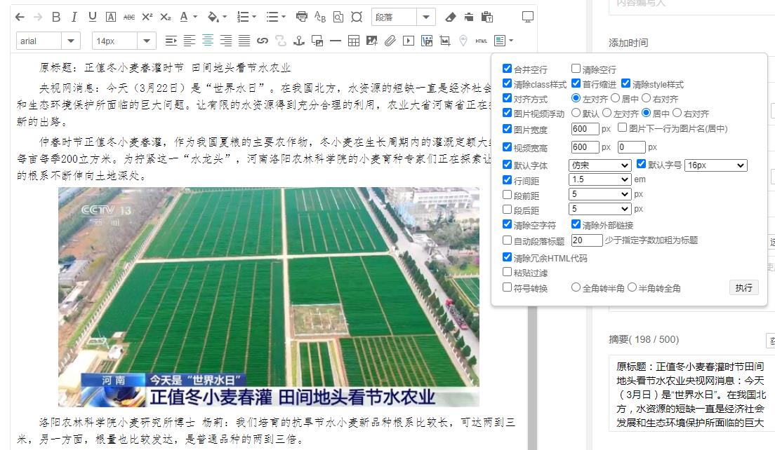Insert video icon
The width and height of the screenshot is (775, 450).
[x=409, y=41]
